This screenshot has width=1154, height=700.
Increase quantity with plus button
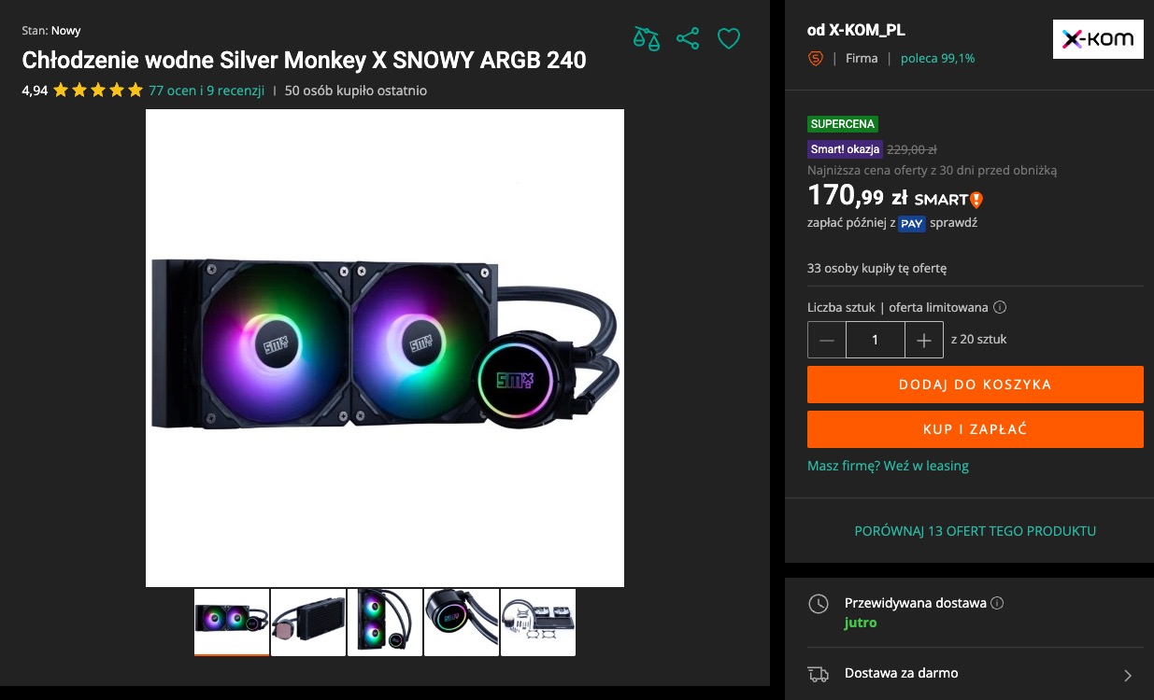924,341
